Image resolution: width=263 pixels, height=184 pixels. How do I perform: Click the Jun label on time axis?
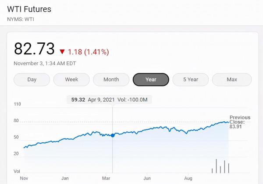click(147, 179)
